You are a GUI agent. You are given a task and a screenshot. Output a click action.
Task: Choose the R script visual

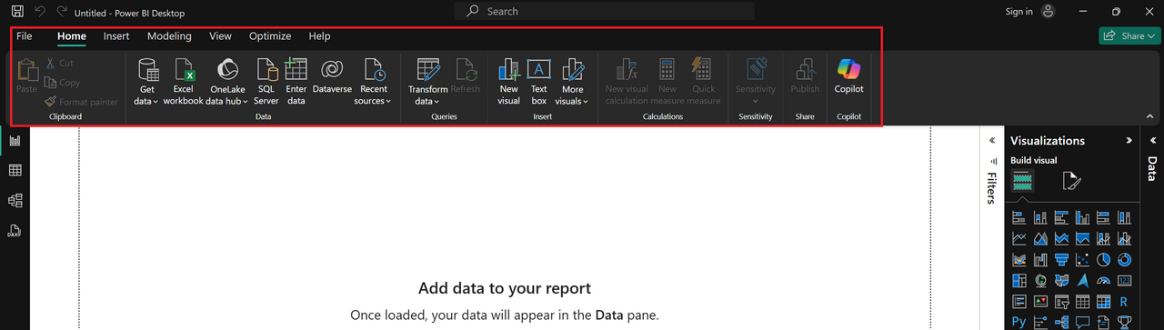click(1124, 302)
